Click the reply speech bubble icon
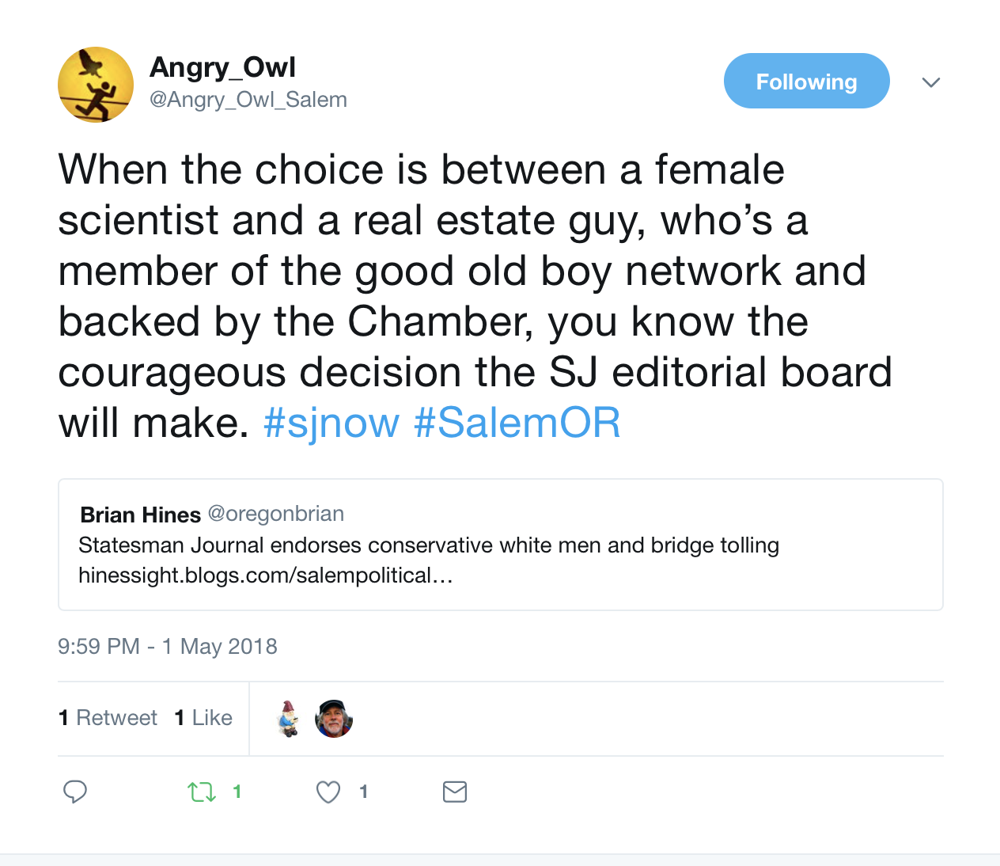Viewport: 1000px width, 866px height. pyautogui.click(x=75, y=792)
